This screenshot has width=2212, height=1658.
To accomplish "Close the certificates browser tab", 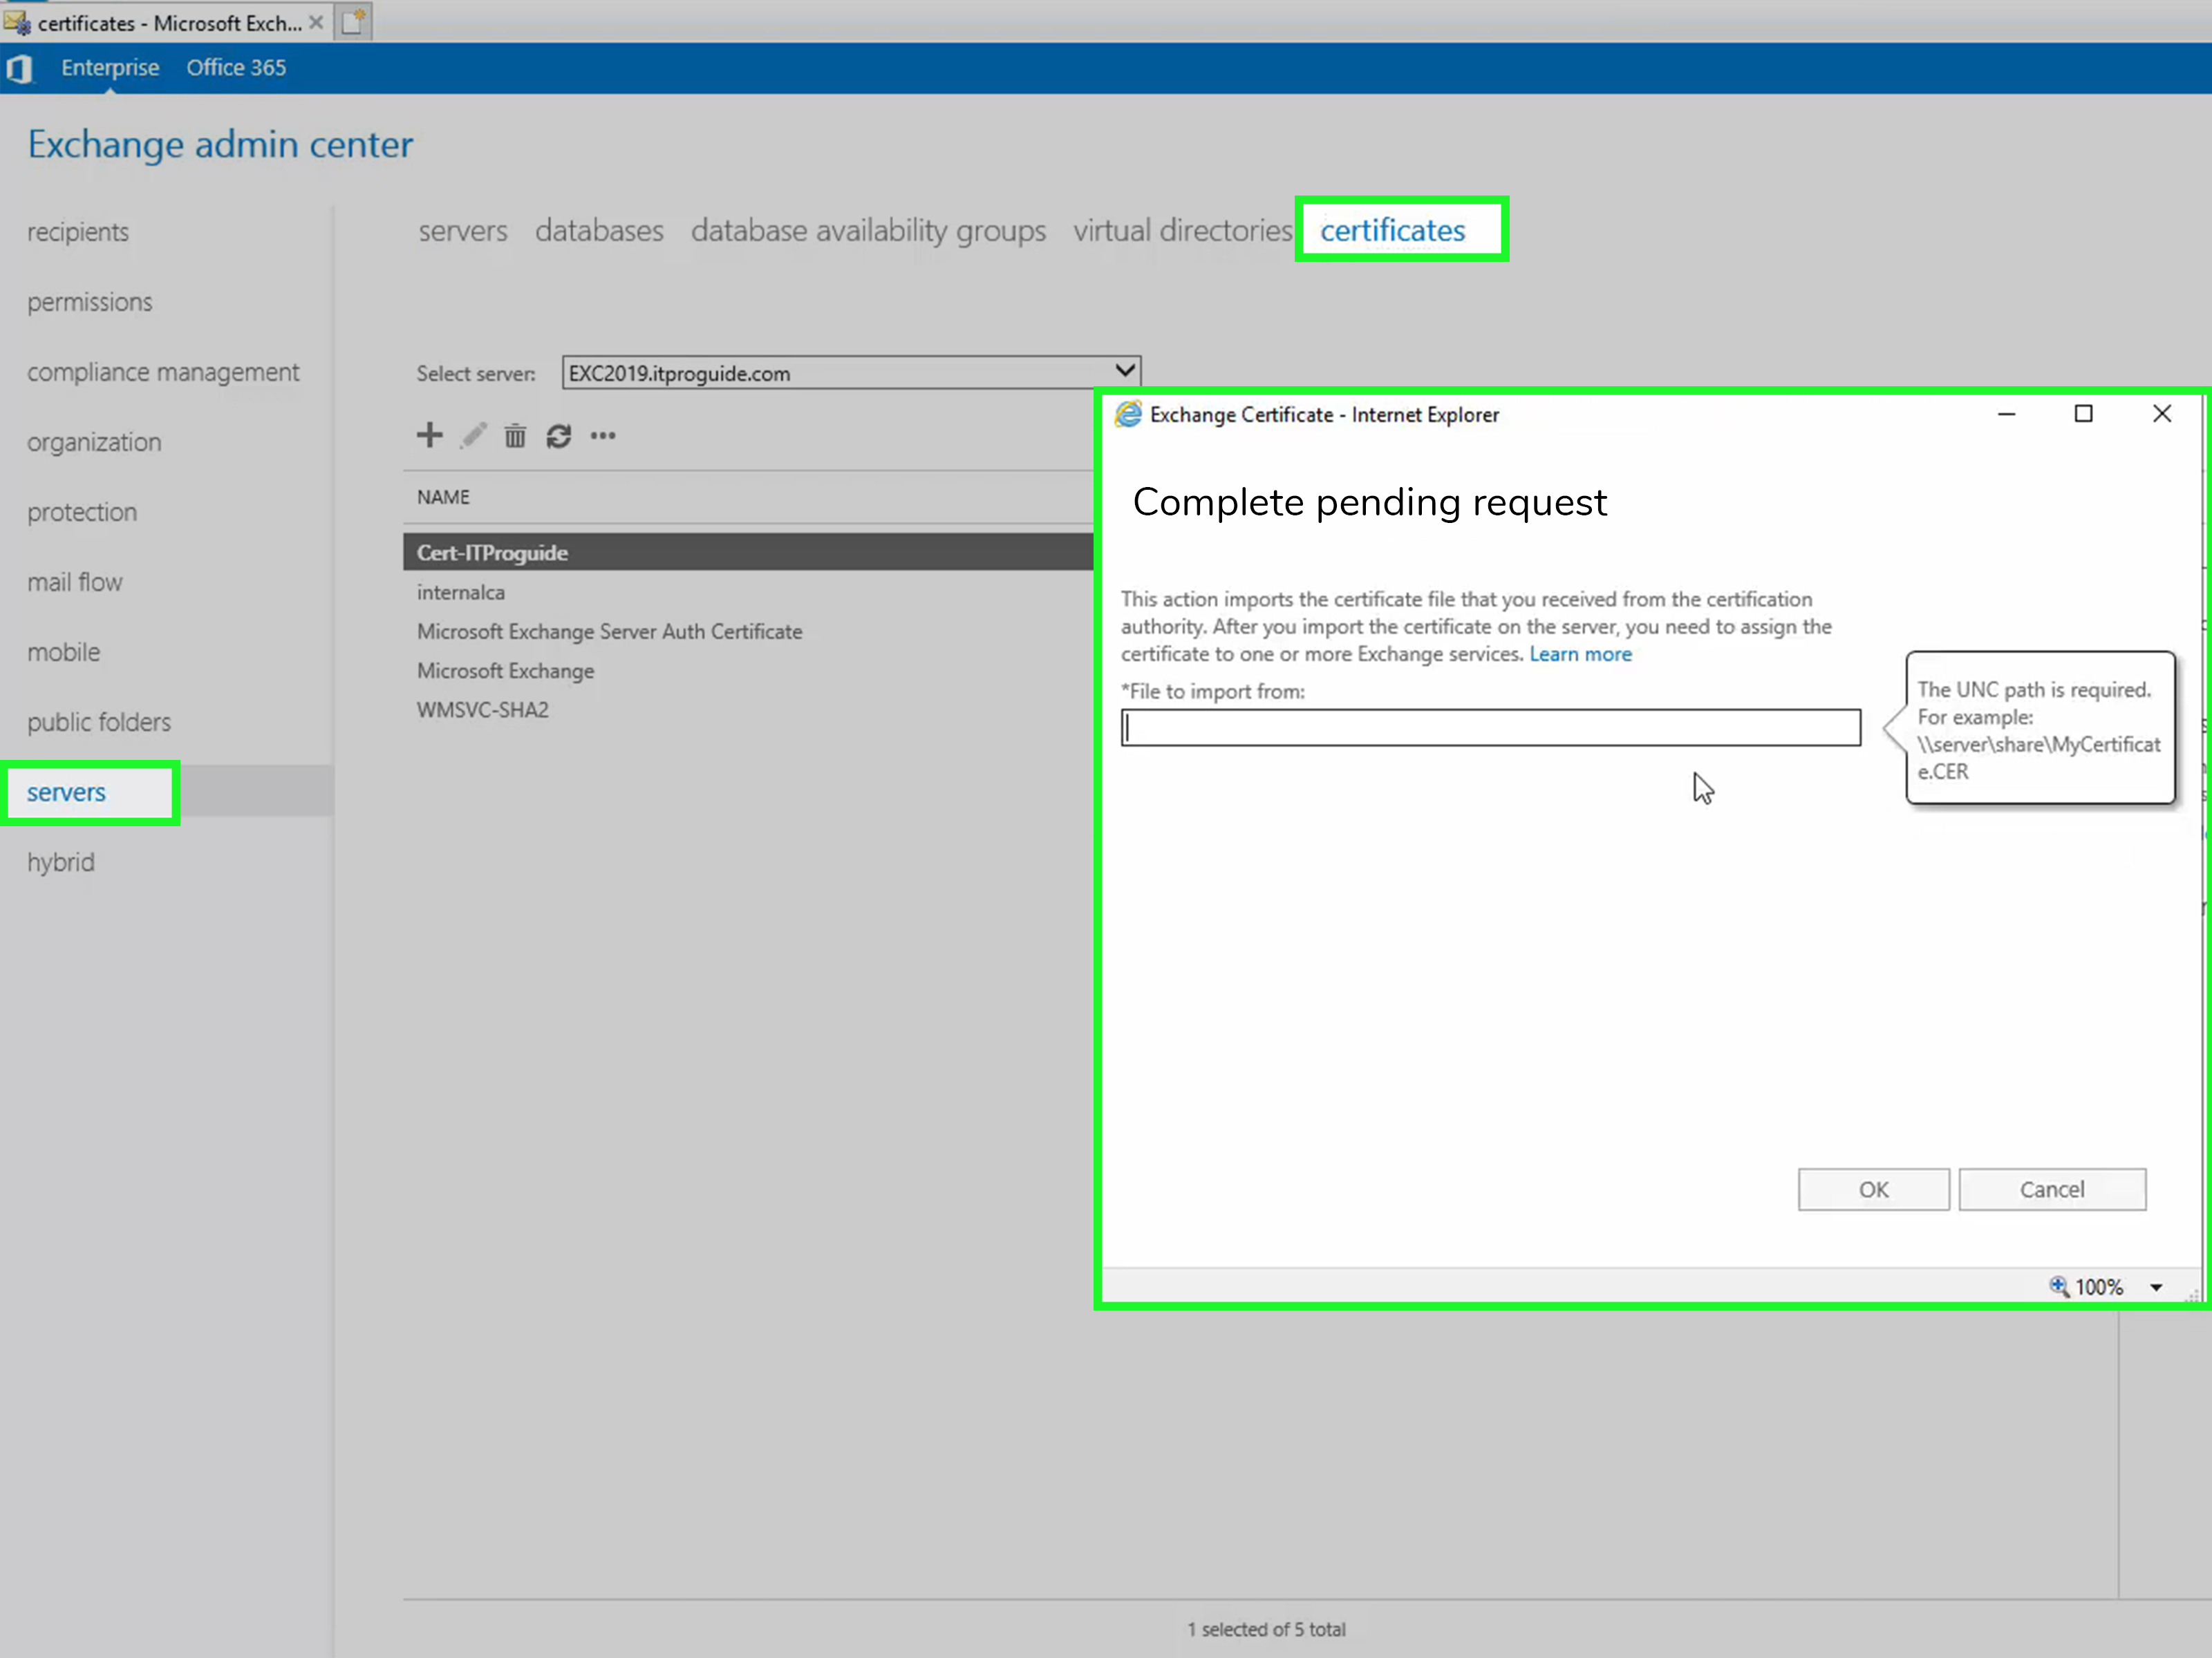I will pyautogui.click(x=316, y=22).
